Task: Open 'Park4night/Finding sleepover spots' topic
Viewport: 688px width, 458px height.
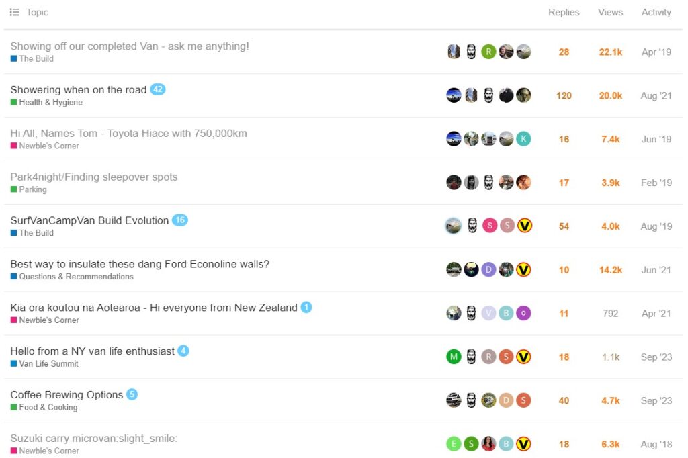Action: click(x=94, y=177)
